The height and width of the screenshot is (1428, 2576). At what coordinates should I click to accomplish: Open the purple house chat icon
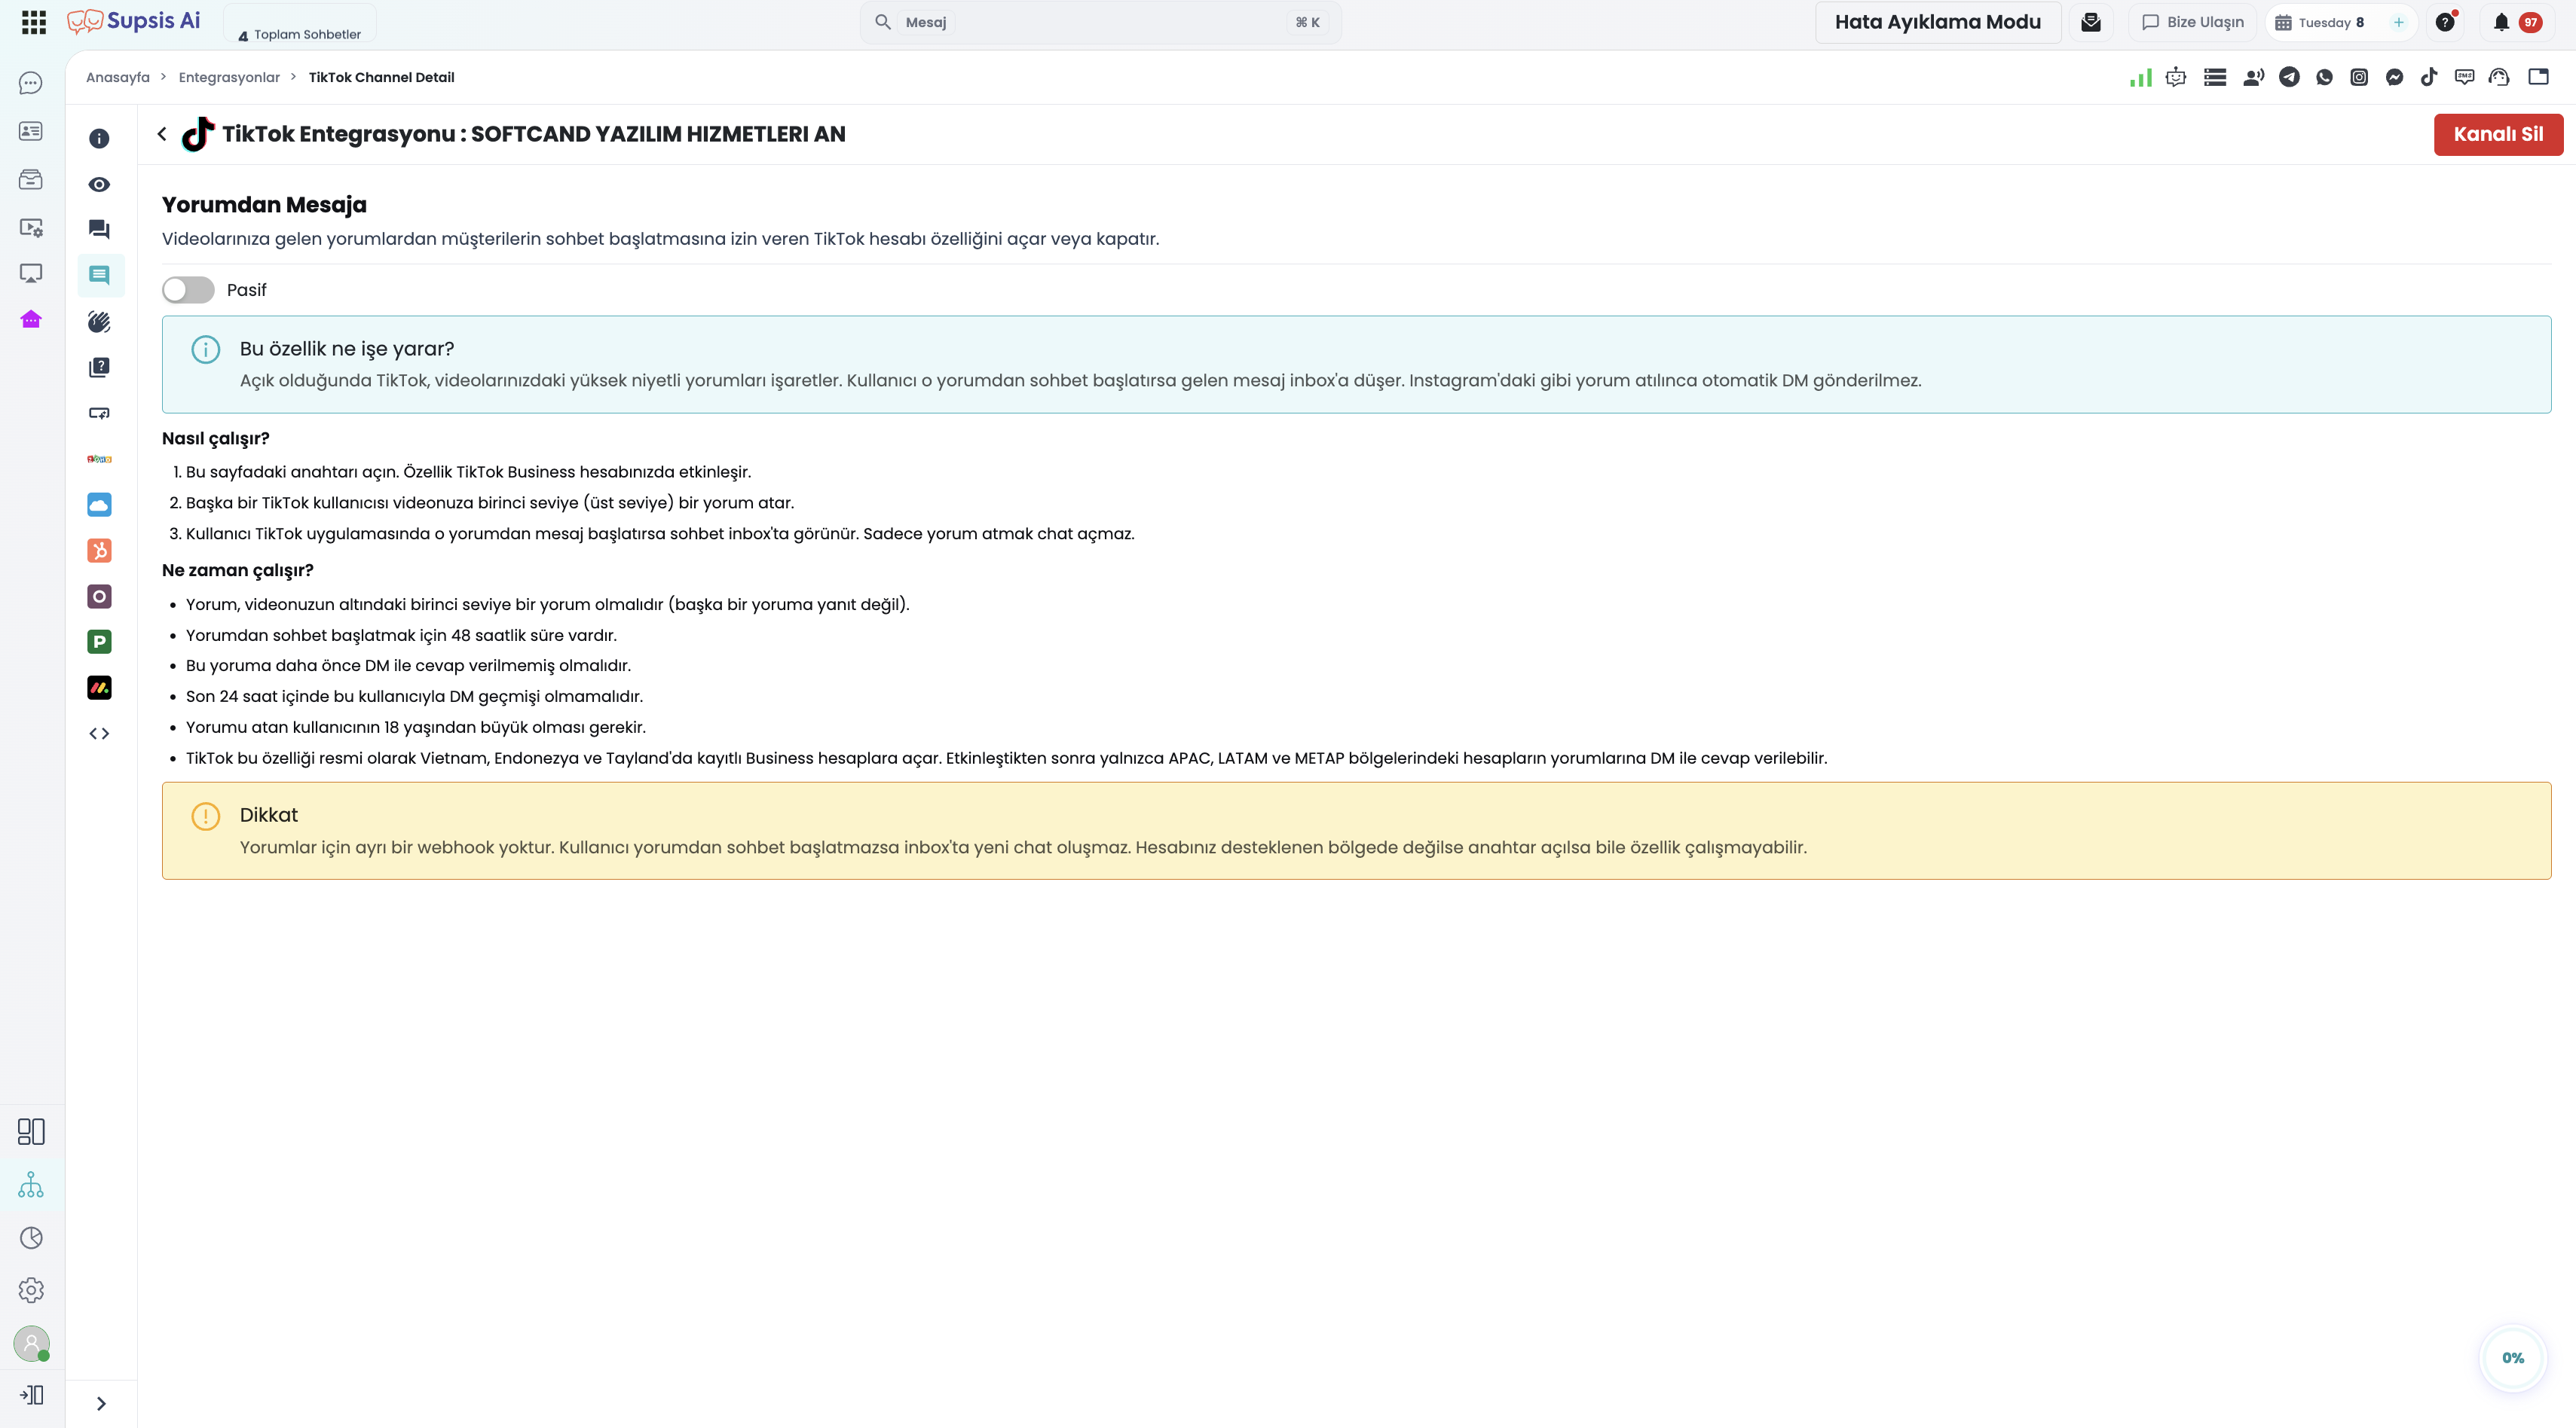31,320
